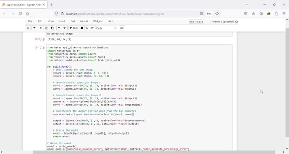
Task: Click the 'model = build_model()' line
Action: point(62,146)
